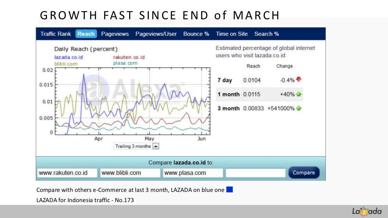Click the Jun label on chart axis

coord(202,139)
